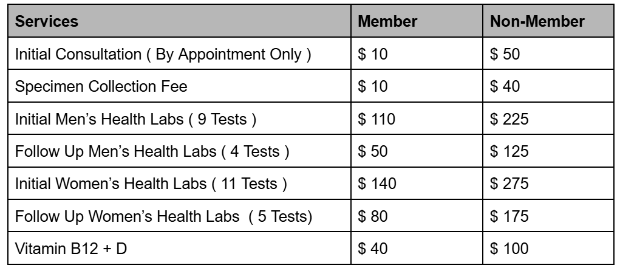This screenshot has width=620, height=268.
Task: Select Initial Women's Health Labs cell
Action: click(179, 184)
